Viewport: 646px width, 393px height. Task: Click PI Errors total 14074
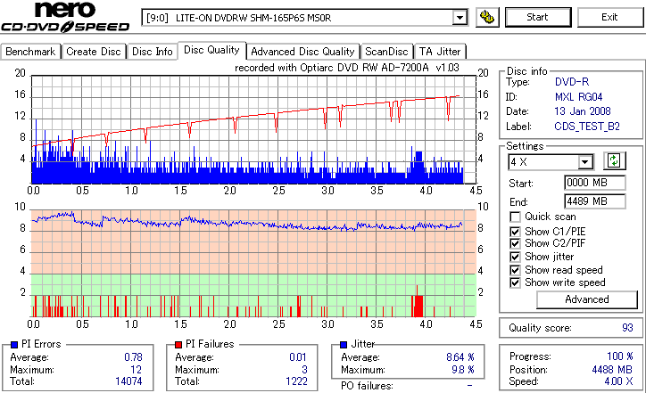tap(128, 381)
